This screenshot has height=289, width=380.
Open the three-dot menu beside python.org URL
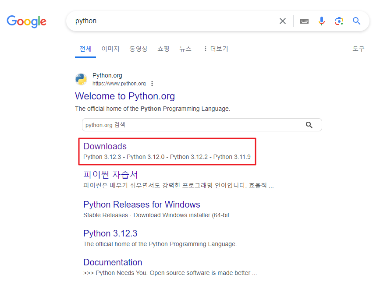coord(152,84)
